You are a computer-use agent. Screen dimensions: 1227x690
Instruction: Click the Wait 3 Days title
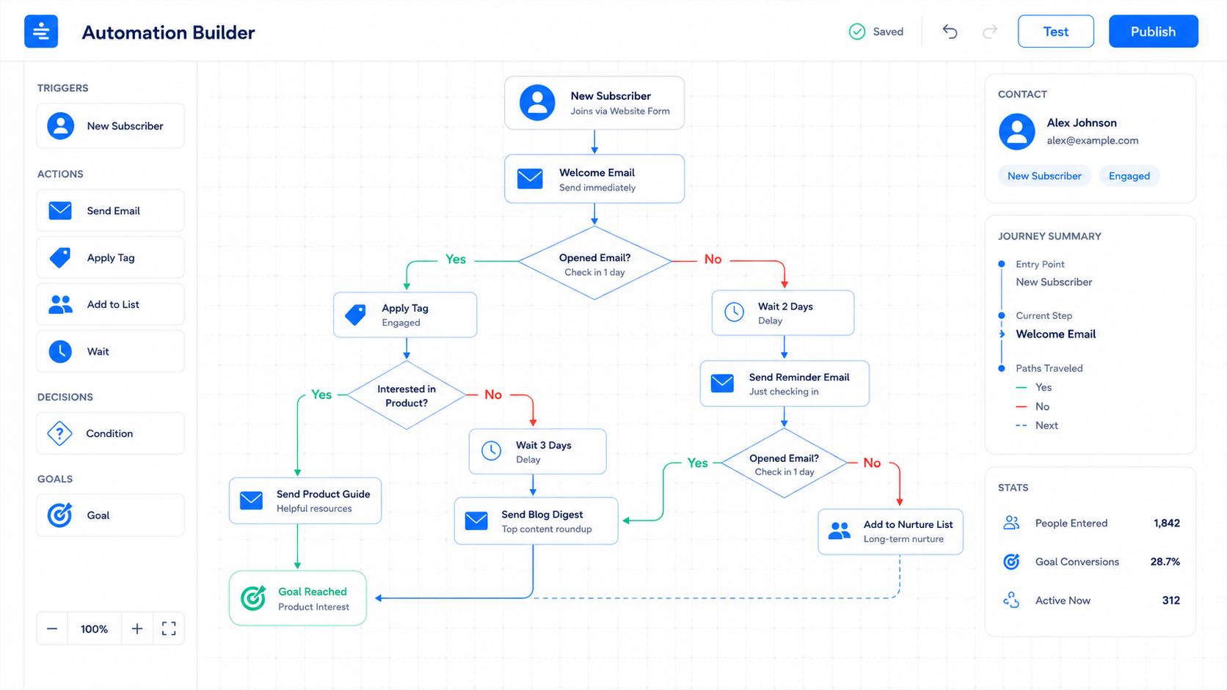point(543,445)
